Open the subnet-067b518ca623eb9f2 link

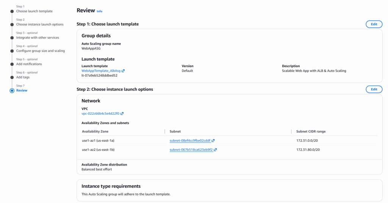tap(191, 150)
